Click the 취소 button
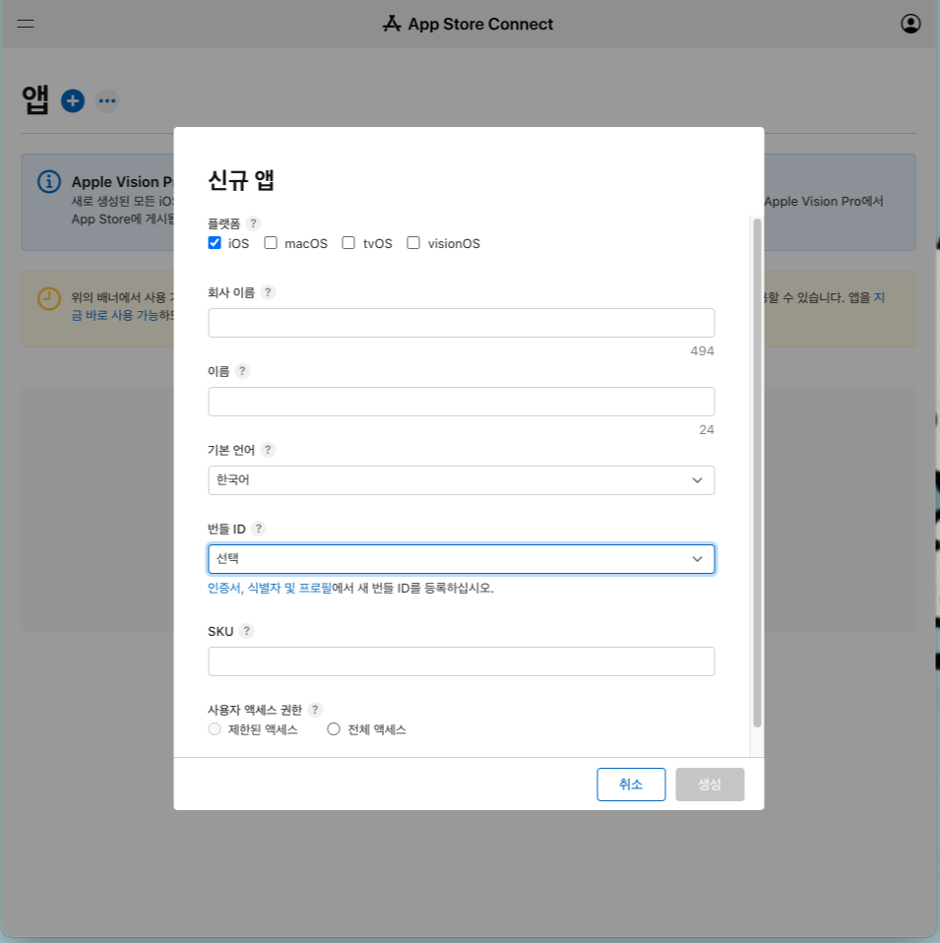Image resolution: width=940 pixels, height=943 pixels. [x=631, y=785]
